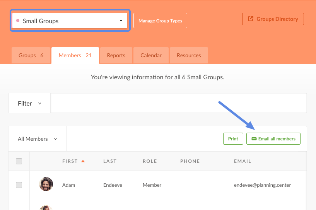Click the pink dot beside Small Groups
Viewport: 316px width, 210px height.
[x=18, y=20]
